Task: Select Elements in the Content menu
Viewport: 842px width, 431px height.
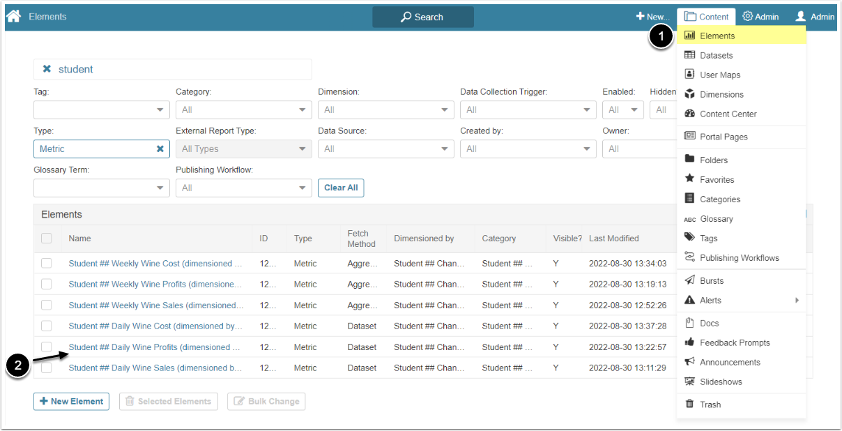Action: pos(717,36)
